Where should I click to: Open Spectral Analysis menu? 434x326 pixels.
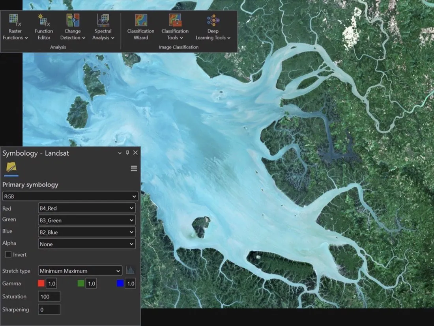point(103,27)
